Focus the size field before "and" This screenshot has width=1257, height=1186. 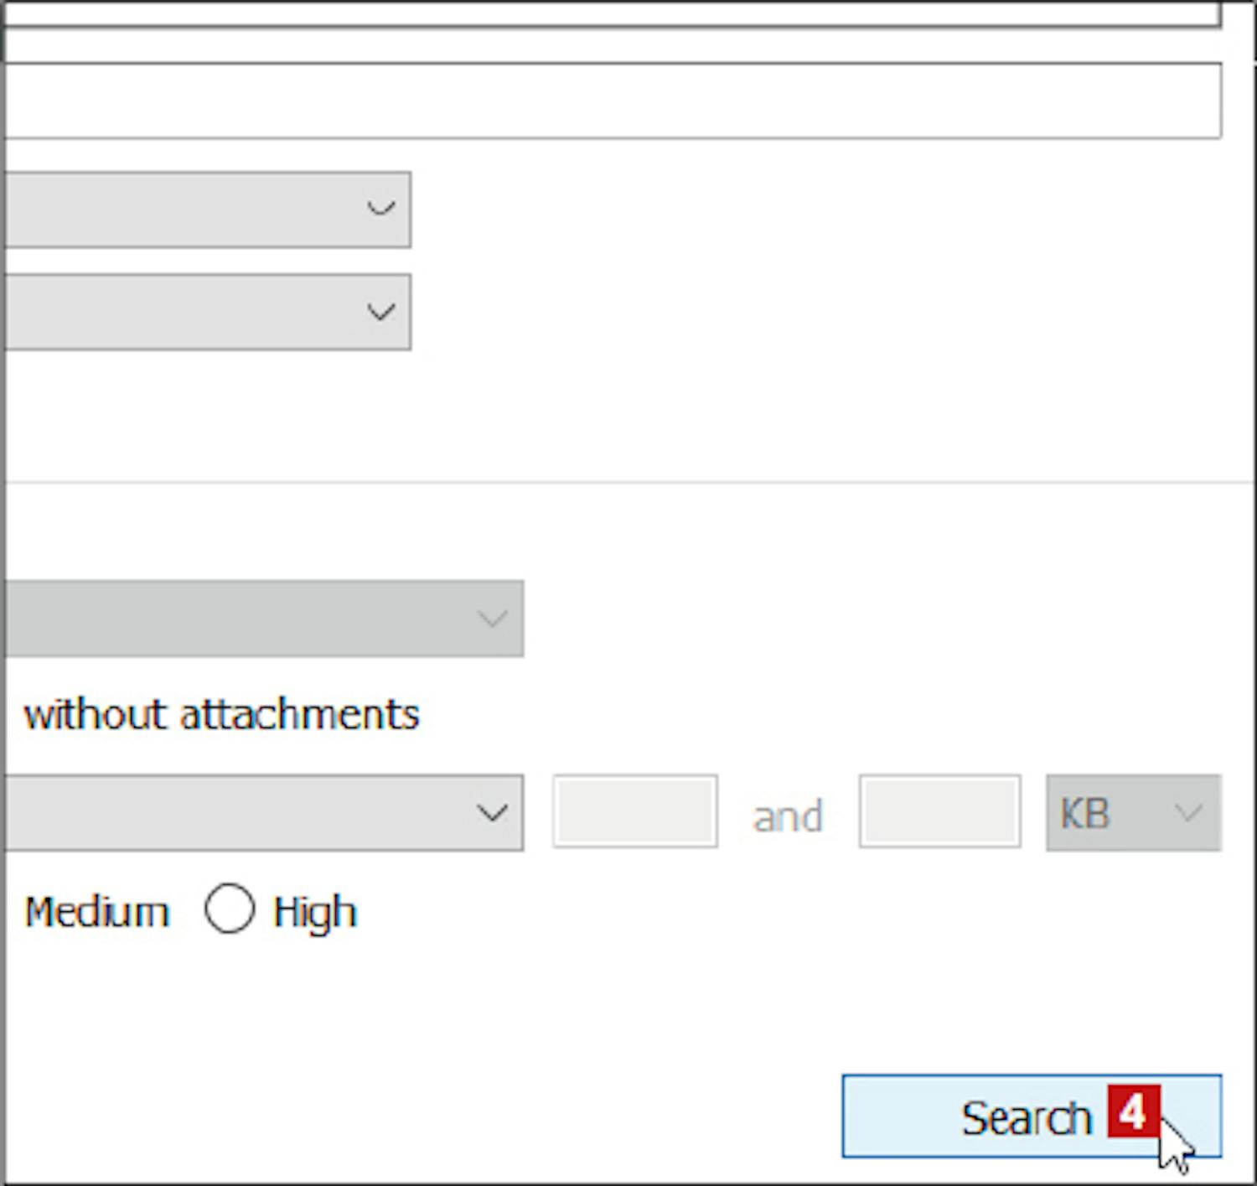click(x=634, y=811)
